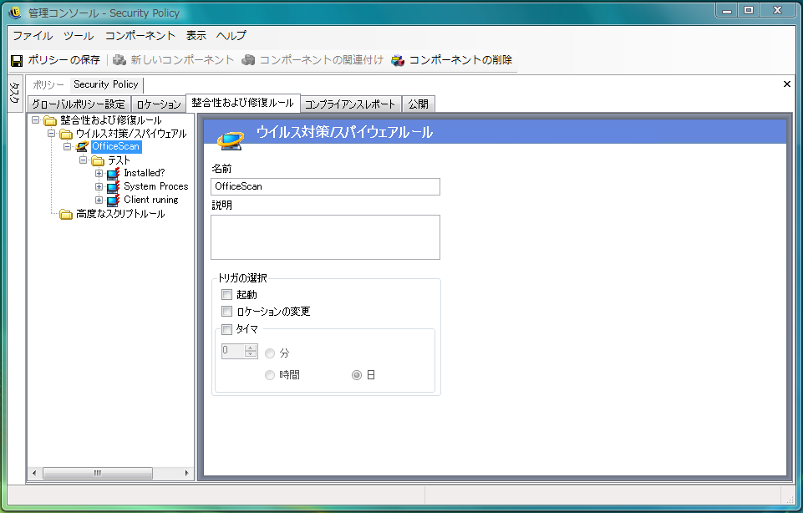Maximize the 管理コンソール window
Screen dimensions: 803x513
click(x=749, y=11)
